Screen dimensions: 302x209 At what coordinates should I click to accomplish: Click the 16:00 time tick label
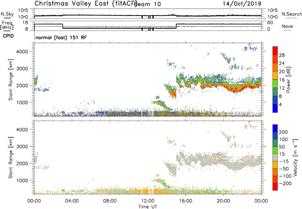click(185, 201)
